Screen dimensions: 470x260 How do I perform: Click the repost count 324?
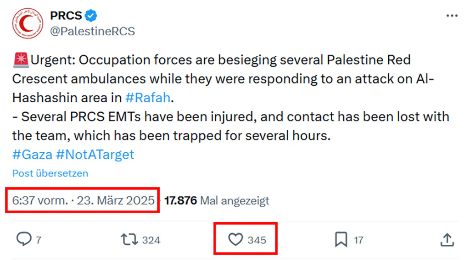click(x=151, y=240)
